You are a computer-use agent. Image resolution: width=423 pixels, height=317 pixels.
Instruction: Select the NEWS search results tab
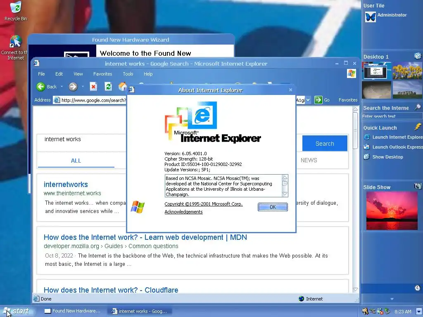pos(309,161)
